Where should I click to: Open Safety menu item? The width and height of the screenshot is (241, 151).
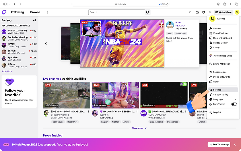[223, 47]
